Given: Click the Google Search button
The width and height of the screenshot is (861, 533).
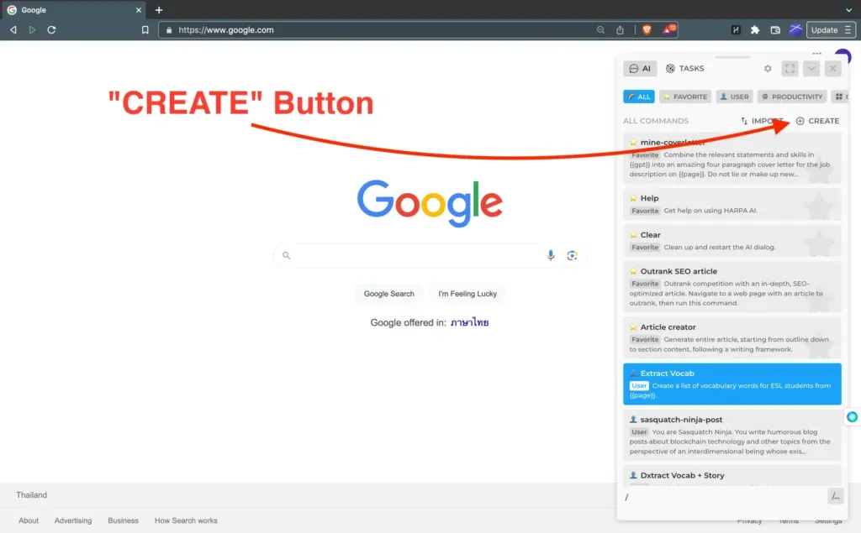Looking at the screenshot, I should point(388,294).
